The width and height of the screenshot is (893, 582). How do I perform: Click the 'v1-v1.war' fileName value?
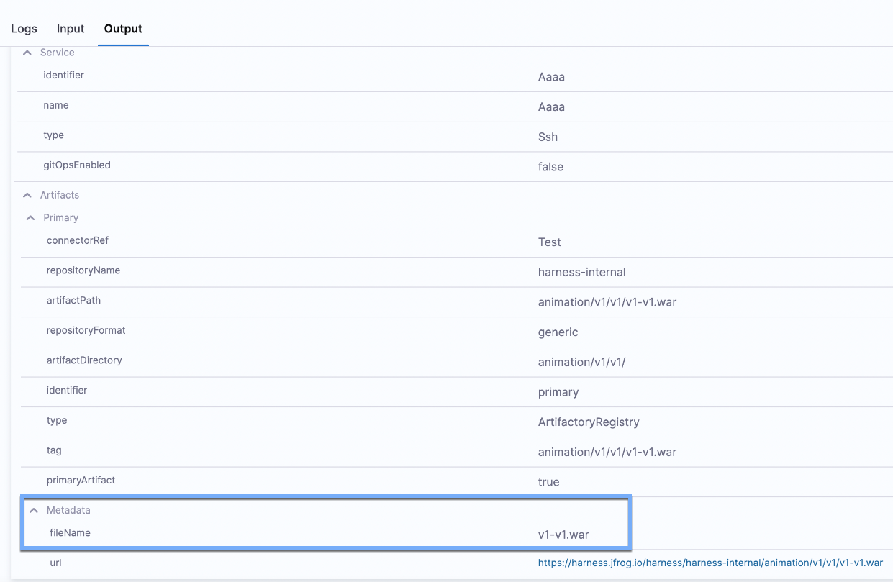(563, 535)
